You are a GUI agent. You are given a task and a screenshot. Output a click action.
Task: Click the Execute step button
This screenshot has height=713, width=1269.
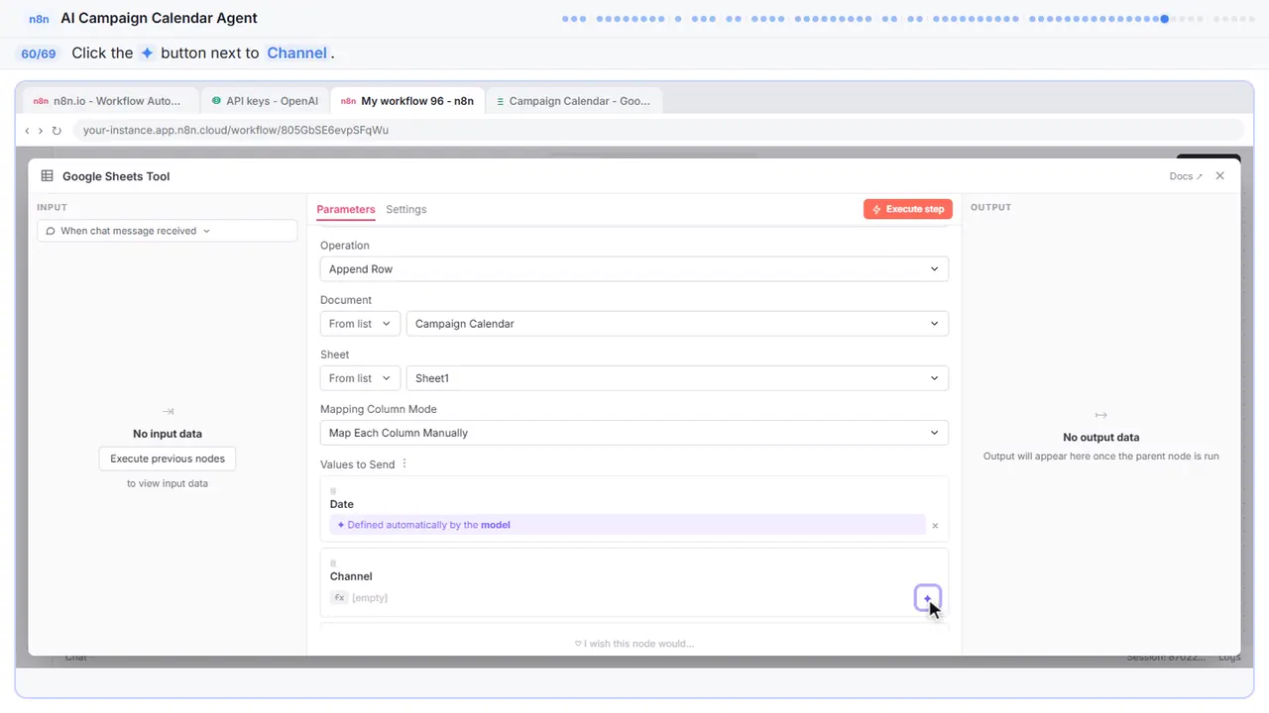[908, 209]
